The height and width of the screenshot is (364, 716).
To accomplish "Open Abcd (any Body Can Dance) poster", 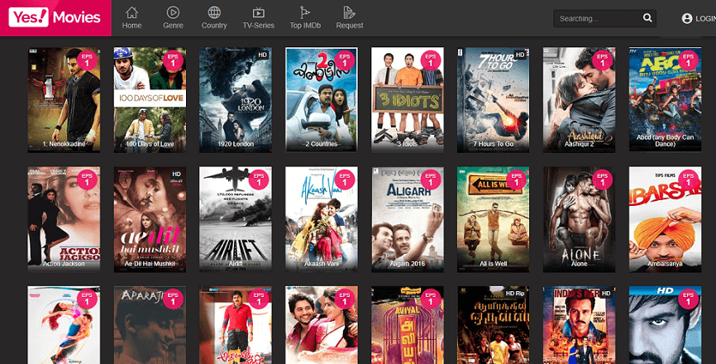I will (665, 99).
